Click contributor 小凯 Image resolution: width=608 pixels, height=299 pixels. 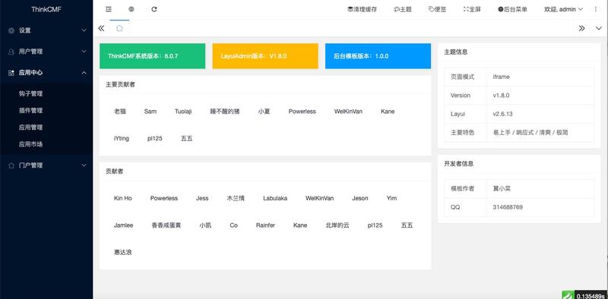[205, 225]
